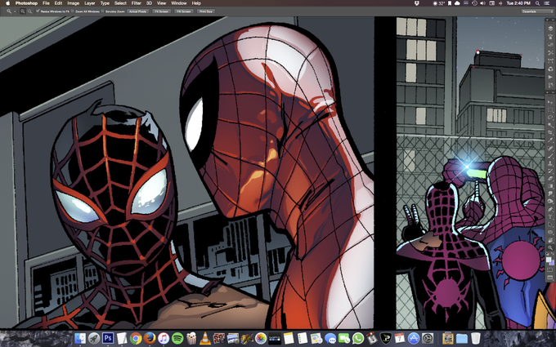Open Google Chrome from the Dock
The height and width of the screenshot is (347, 556).
coord(136,338)
